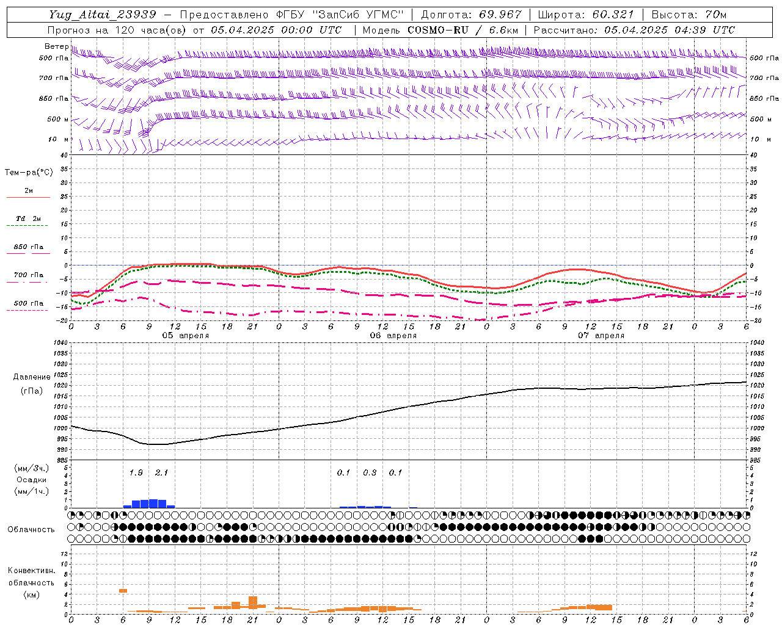Screen dimensions: 782x625
Task: Click the Конвективн. label text
Action: point(31,571)
